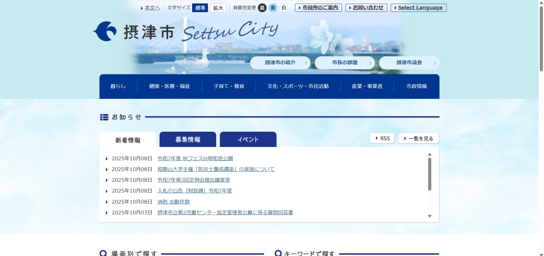Viewport: 544px width, 256px height.
Task: Open 和歌山大学主催「防災士養成講座」link
Action: [x=216, y=169]
